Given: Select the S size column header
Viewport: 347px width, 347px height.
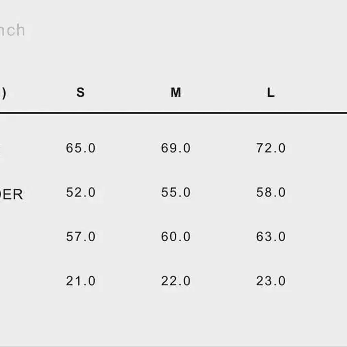Looking at the screenshot, I should 81,93.
